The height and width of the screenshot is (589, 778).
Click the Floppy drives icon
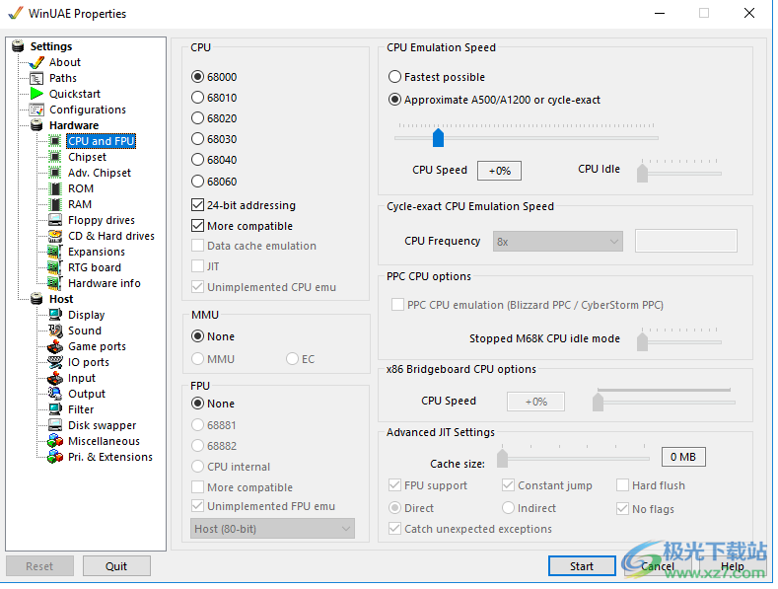coord(55,220)
